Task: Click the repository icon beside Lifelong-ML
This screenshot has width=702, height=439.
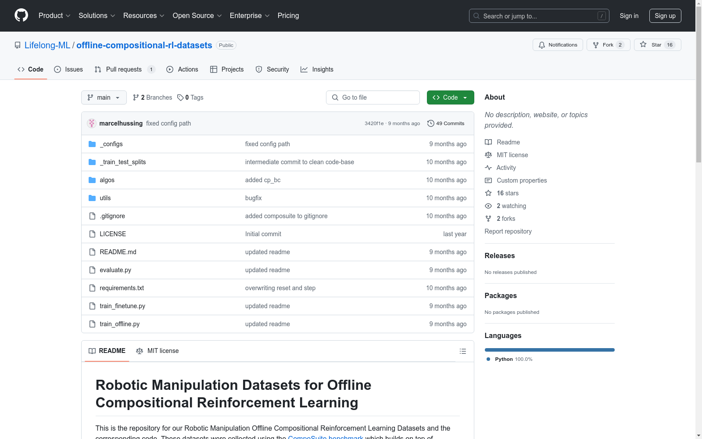Action: pyautogui.click(x=18, y=45)
